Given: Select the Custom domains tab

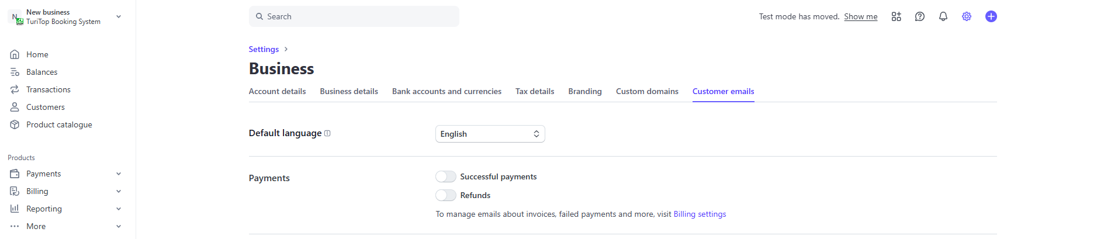Looking at the screenshot, I should click(647, 91).
